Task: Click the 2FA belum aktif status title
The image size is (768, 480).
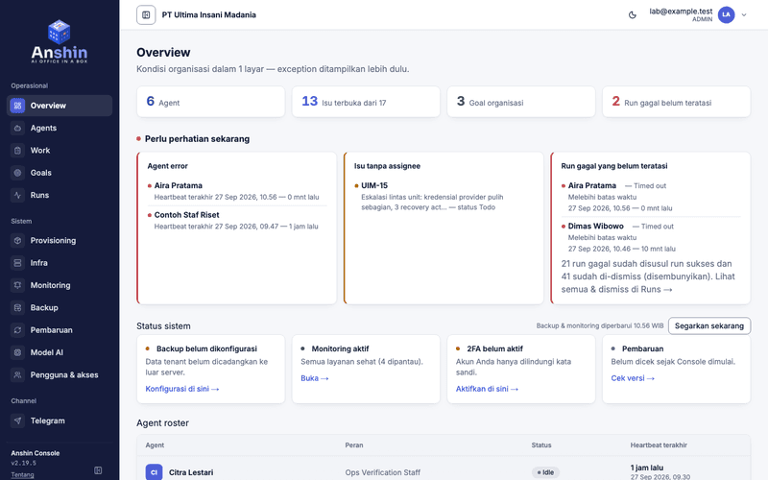Action: [494, 348]
